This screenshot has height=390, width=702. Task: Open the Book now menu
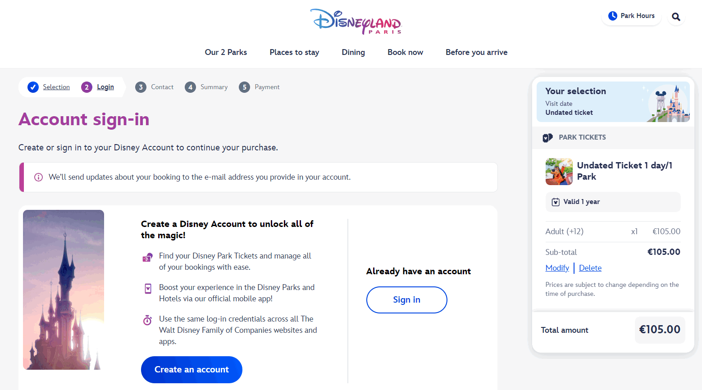click(405, 52)
